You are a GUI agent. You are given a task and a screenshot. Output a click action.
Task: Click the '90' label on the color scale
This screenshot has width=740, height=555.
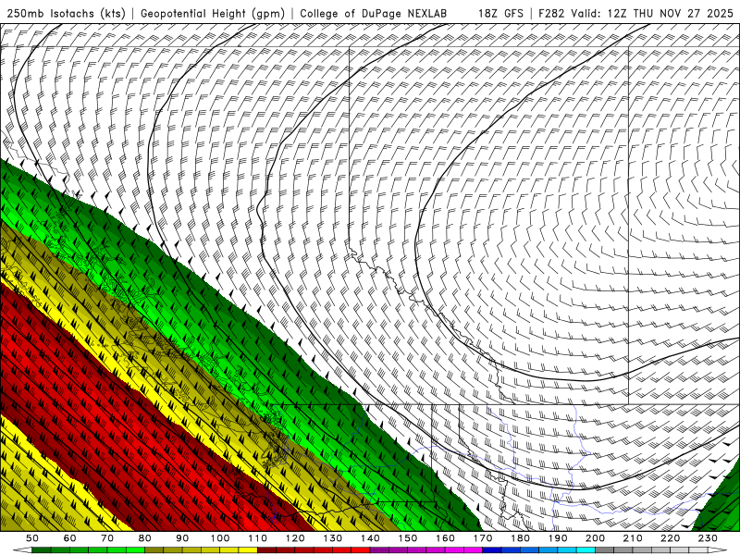pyautogui.click(x=182, y=538)
